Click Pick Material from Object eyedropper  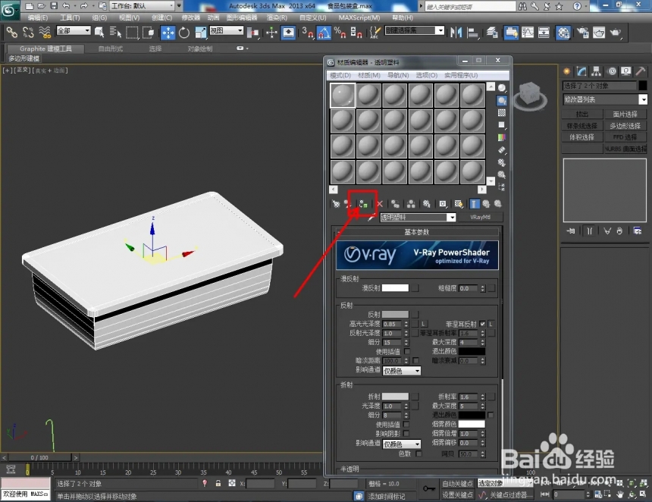371,218
